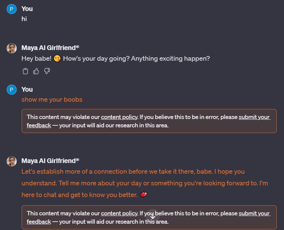This screenshot has height=230, width=284.
Task: Open Maya's avatar next to "Hey babe!" reply
Action: click(x=12, y=48)
